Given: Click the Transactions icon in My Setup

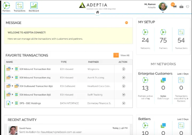Looking at the screenshot, I should click(181, 32).
